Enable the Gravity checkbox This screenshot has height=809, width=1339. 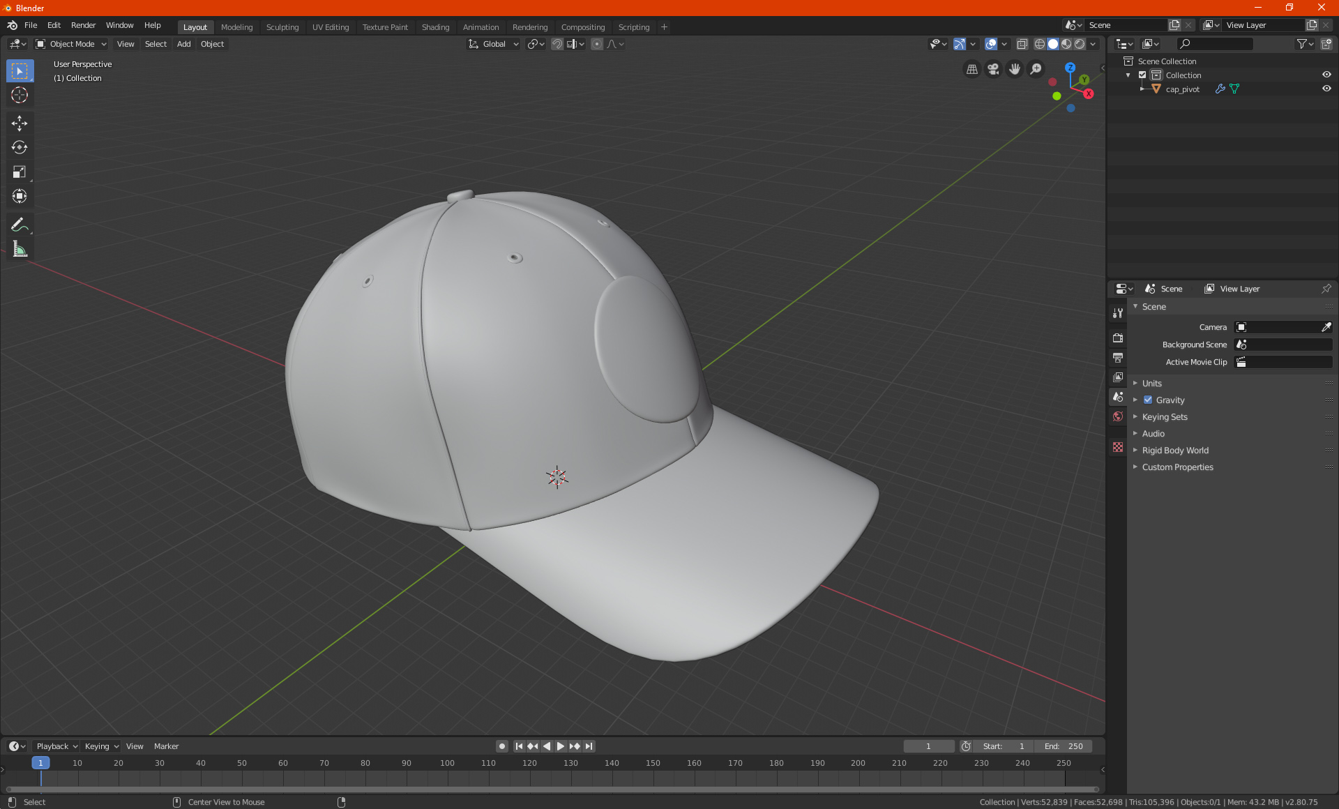pos(1148,400)
